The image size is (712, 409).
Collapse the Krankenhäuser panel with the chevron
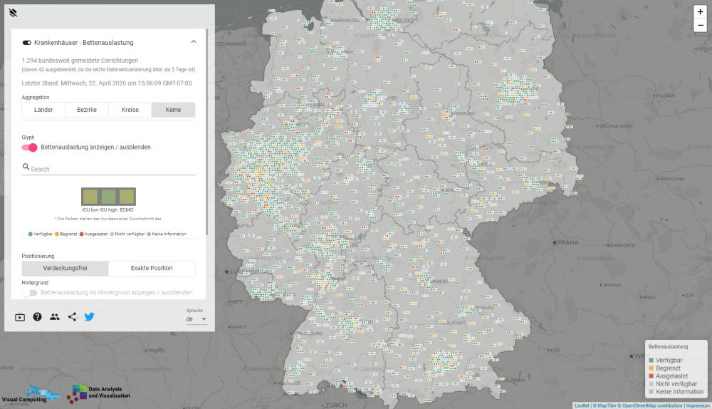coord(193,42)
